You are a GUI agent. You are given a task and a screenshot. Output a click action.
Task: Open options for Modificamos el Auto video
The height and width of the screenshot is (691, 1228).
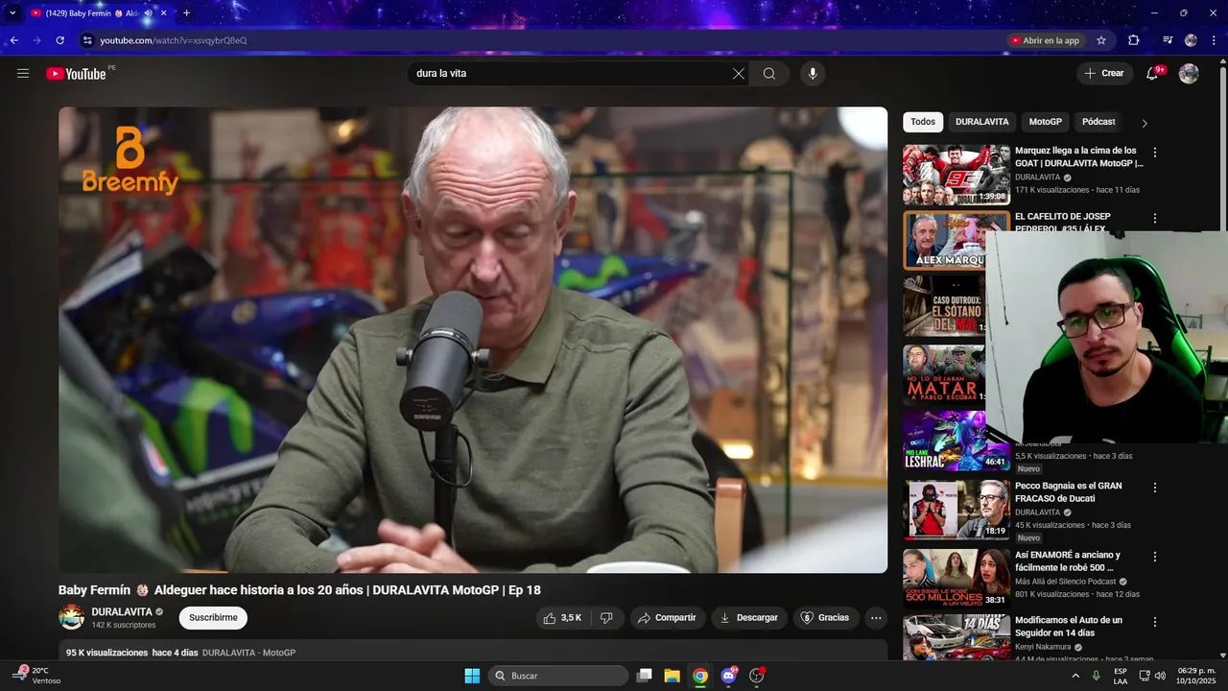[1155, 622]
